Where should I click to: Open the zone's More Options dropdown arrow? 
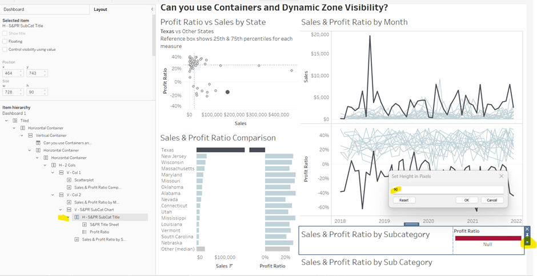click(x=527, y=242)
